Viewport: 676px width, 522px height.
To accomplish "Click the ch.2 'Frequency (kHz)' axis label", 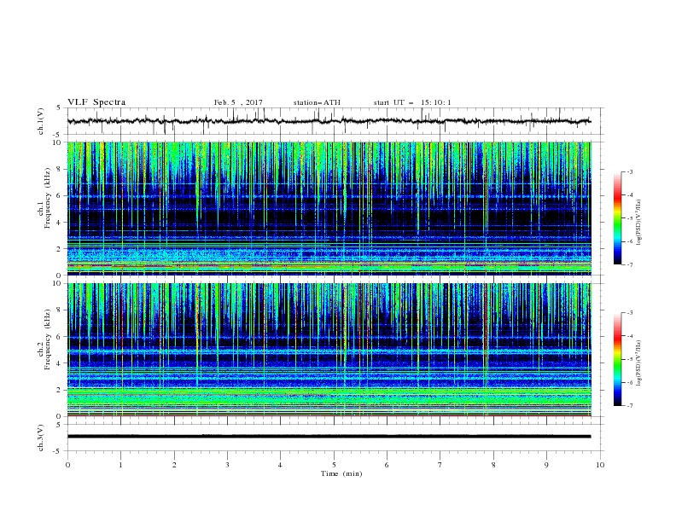I will pos(48,339).
